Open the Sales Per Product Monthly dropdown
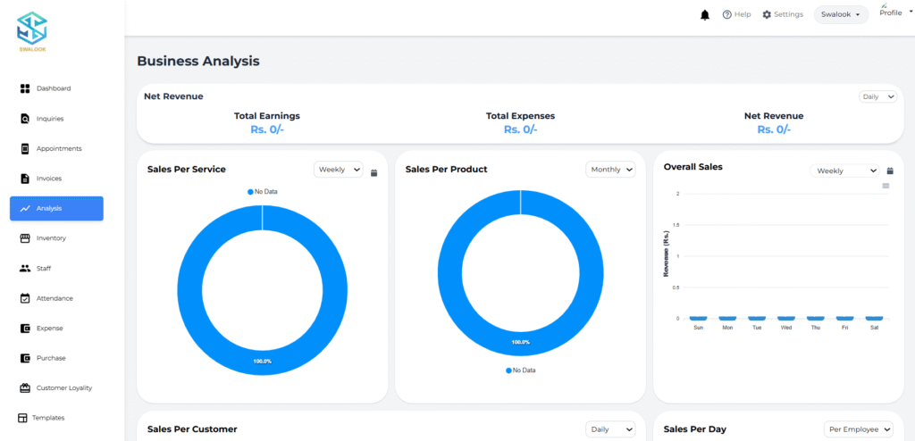Image resolution: width=915 pixels, height=441 pixels. click(610, 170)
